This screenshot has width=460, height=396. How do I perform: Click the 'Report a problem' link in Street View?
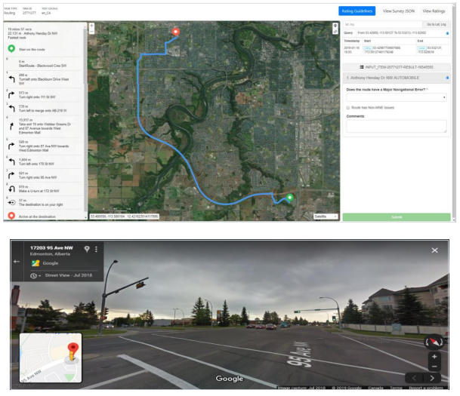[x=426, y=388]
